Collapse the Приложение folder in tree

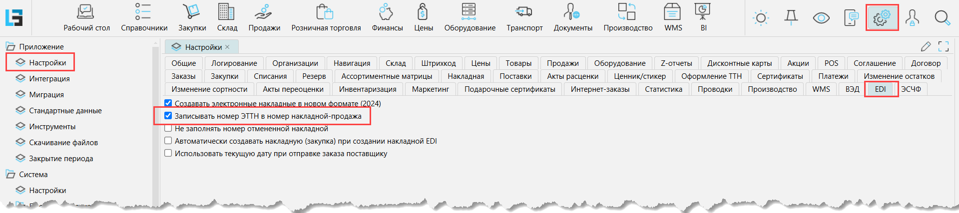click(x=10, y=47)
